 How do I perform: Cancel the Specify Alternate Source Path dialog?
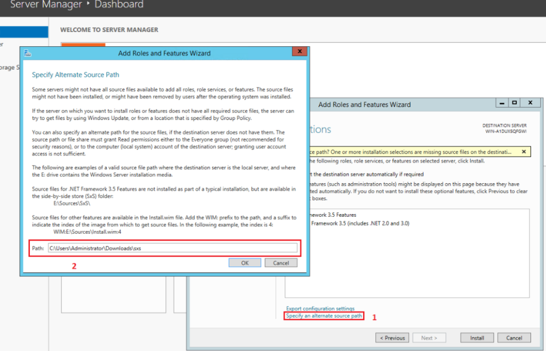pos(281,263)
